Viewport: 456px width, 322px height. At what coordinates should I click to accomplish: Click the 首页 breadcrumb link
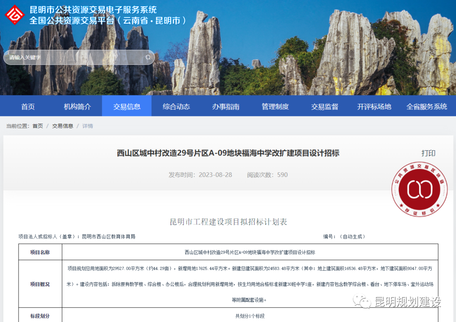(37, 125)
